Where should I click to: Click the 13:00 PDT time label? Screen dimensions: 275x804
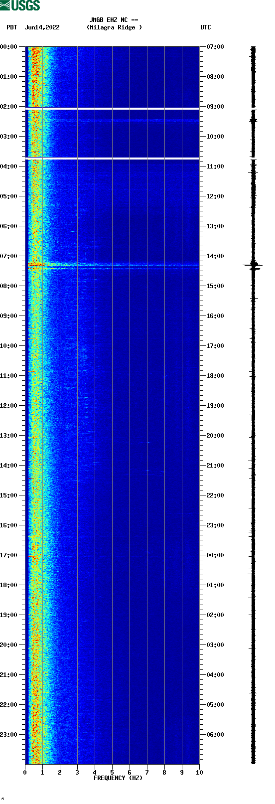(9, 436)
